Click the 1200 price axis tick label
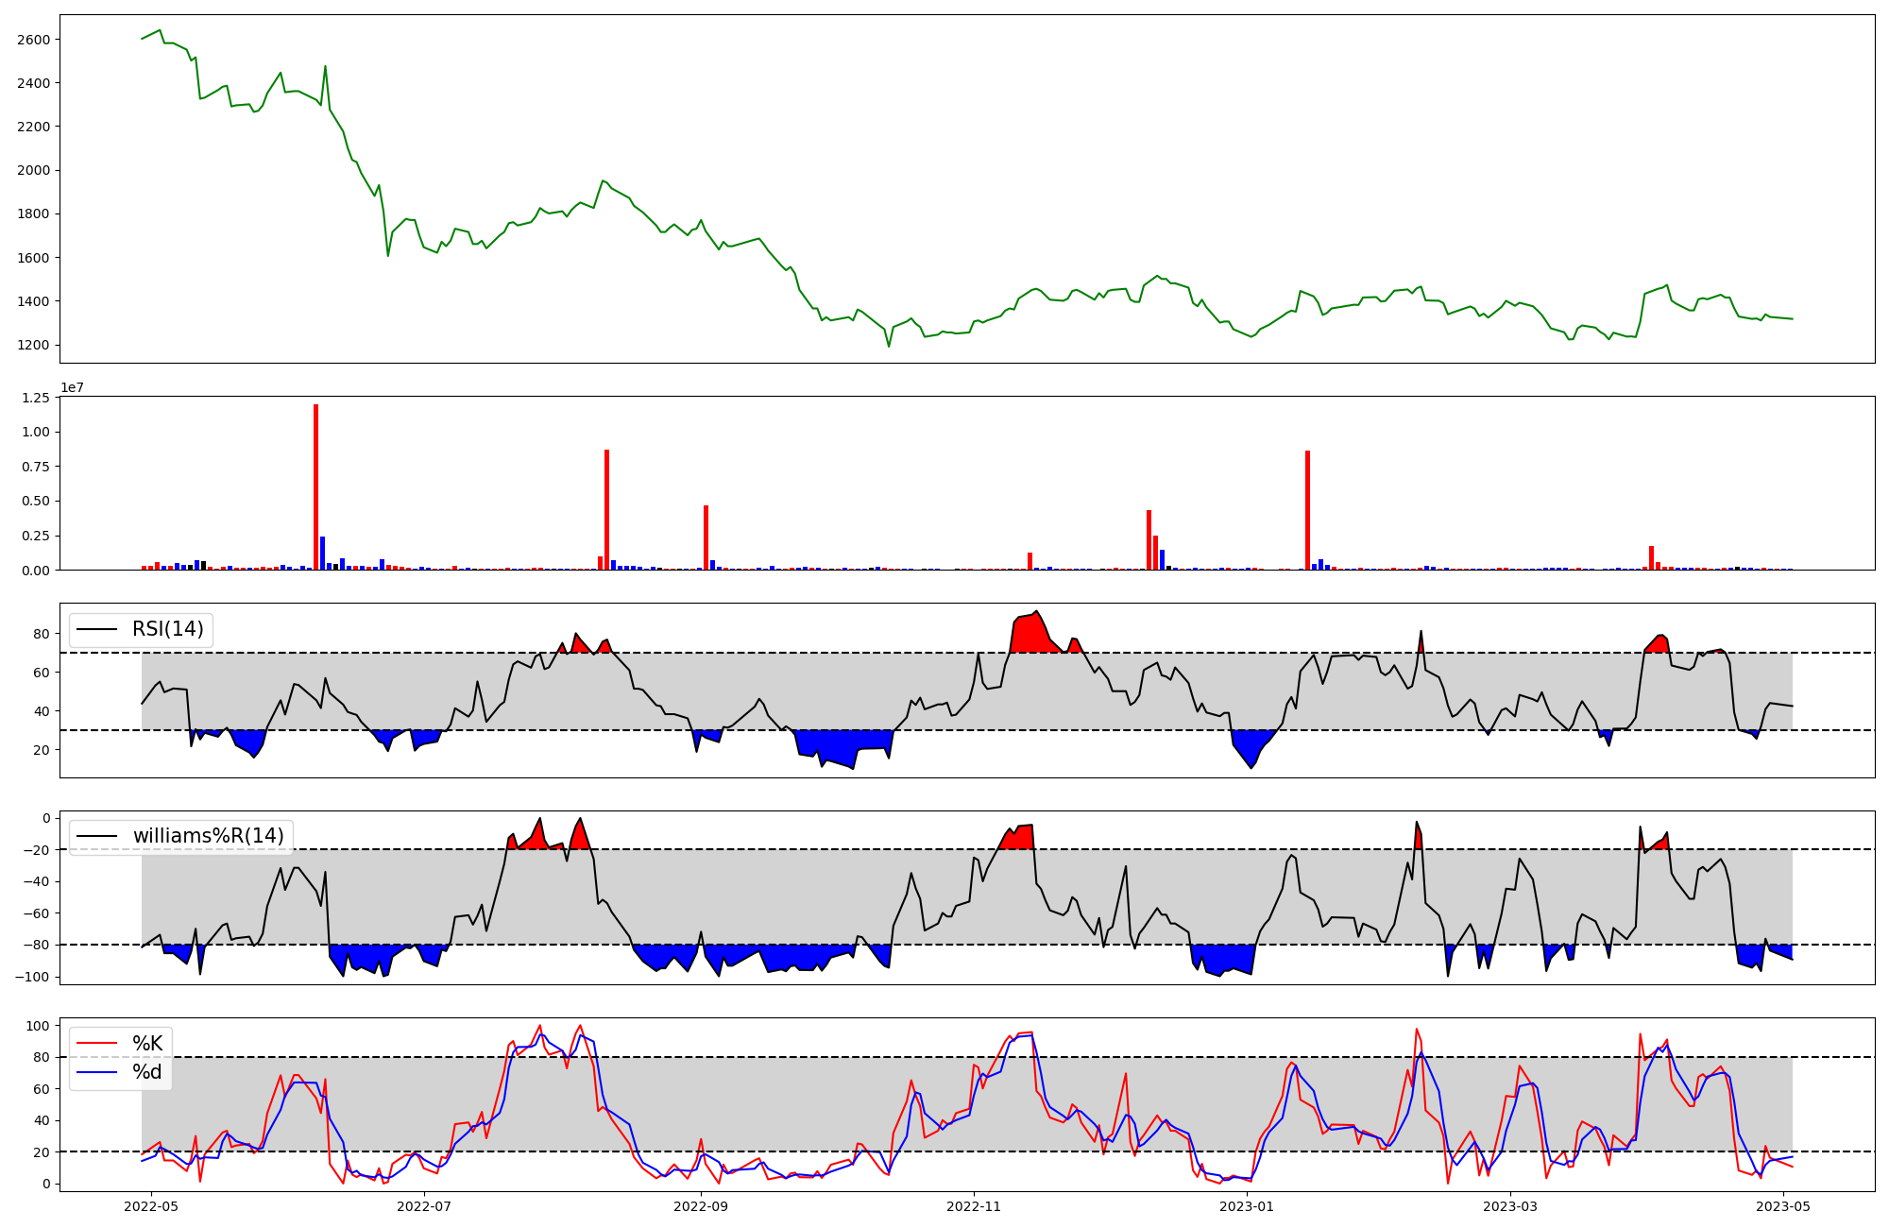Image resolution: width=1889 pixels, height=1228 pixels. [x=33, y=345]
